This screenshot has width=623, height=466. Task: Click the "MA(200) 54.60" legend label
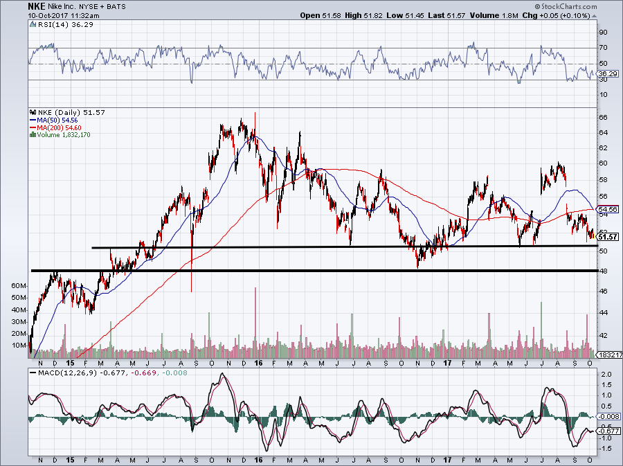[60, 127]
